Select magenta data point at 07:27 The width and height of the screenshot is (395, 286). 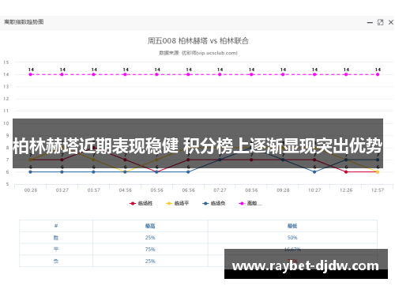pos(220,74)
